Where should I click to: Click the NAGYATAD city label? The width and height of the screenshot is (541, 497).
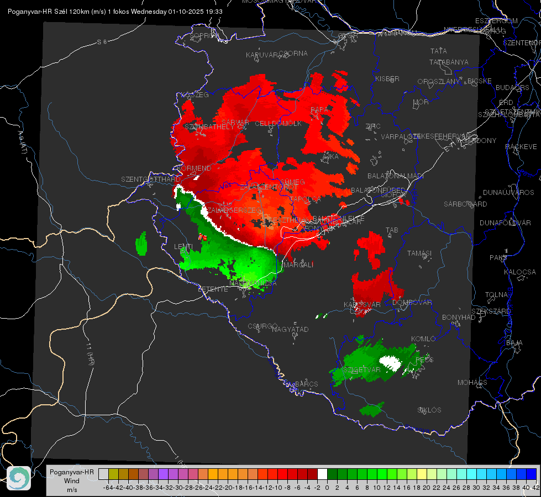290,329
